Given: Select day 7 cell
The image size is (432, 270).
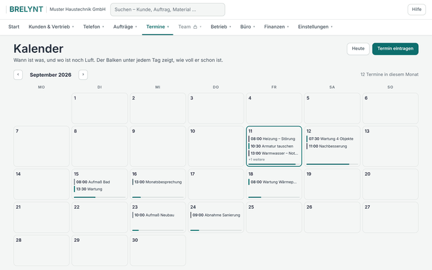Looking at the screenshot, I should (x=41, y=146).
